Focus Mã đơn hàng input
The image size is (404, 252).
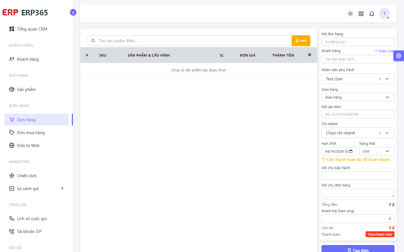[358, 42]
